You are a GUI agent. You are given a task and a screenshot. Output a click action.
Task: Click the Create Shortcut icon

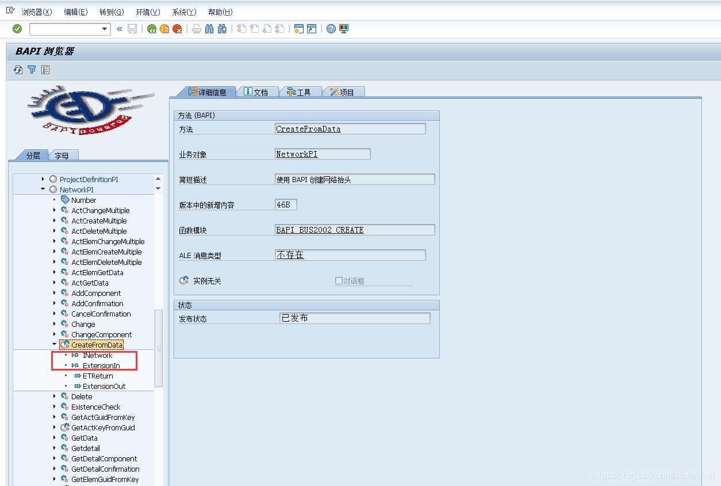(x=312, y=29)
